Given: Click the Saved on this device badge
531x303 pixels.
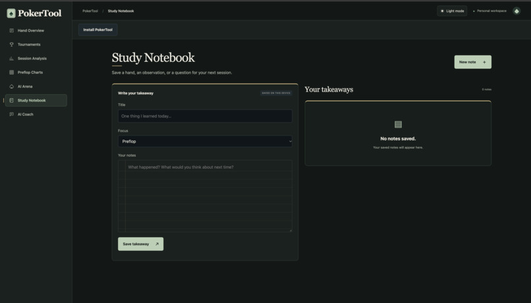Looking at the screenshot, I should (276, 93).
